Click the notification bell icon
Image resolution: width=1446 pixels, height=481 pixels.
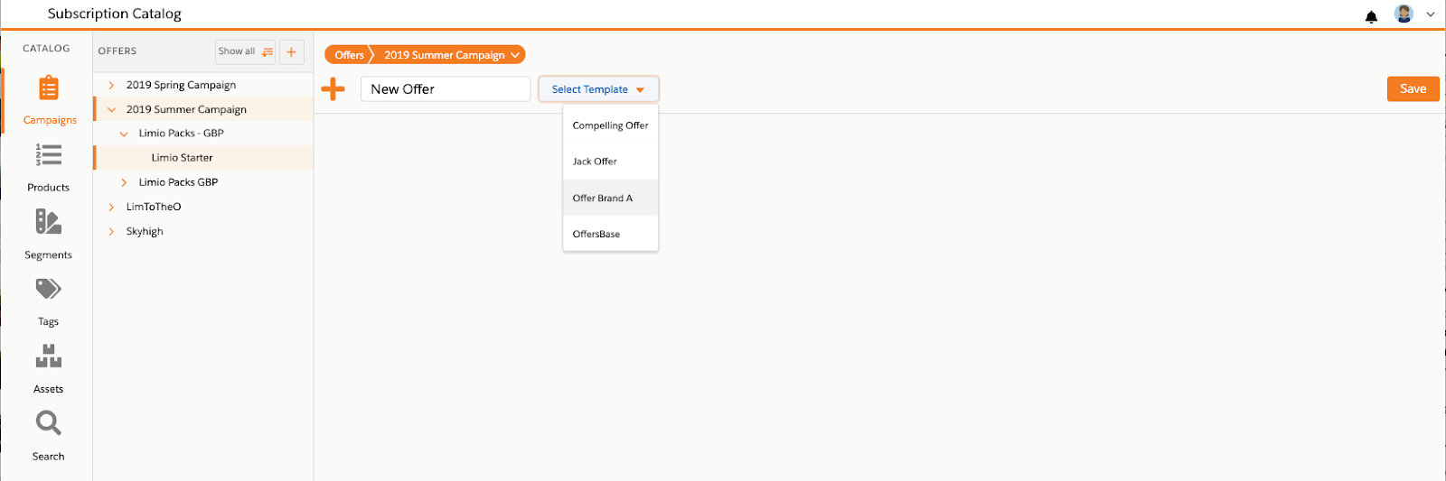(1371, 16)
